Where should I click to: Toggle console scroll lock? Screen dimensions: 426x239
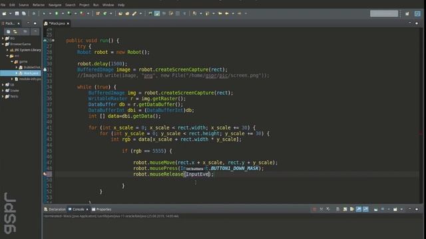coord(345,209)
